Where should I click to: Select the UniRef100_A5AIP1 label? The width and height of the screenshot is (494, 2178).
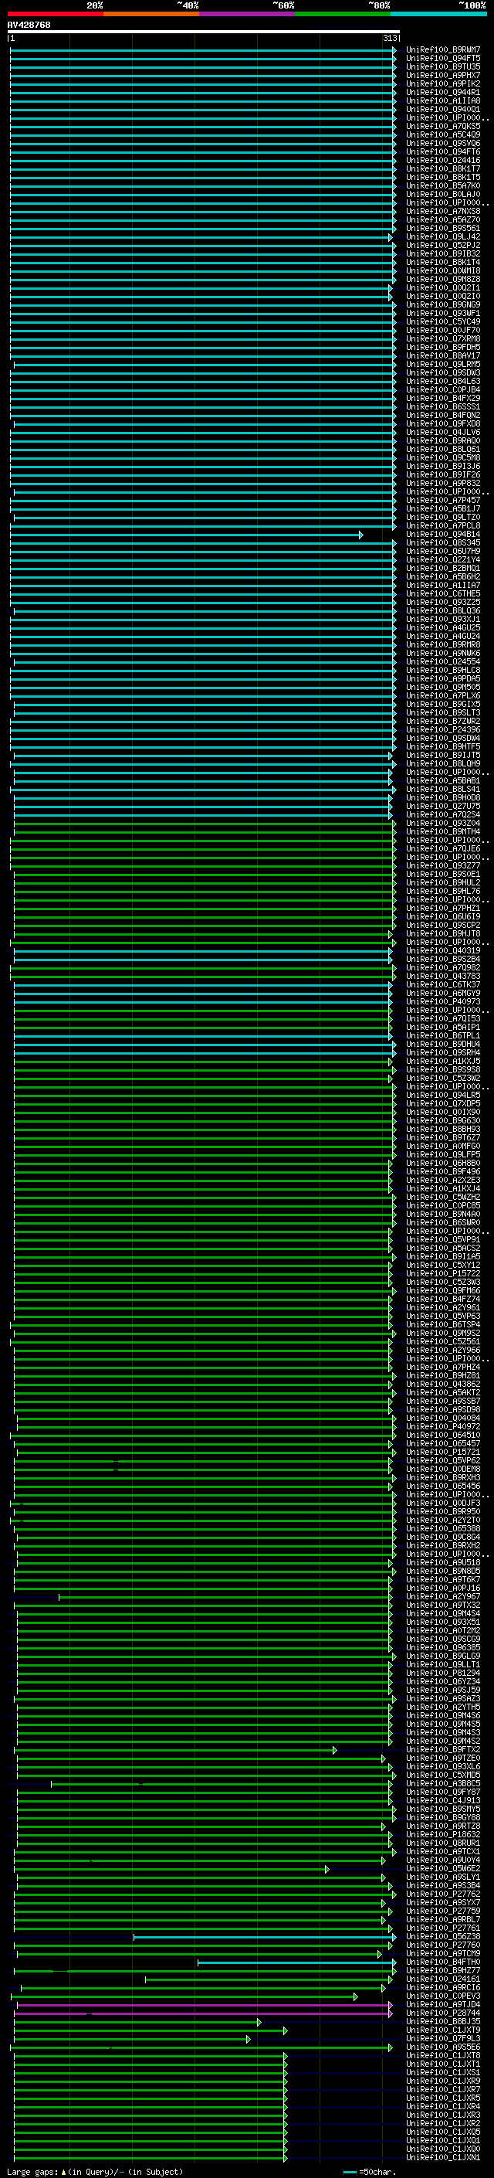[443, 1028]
